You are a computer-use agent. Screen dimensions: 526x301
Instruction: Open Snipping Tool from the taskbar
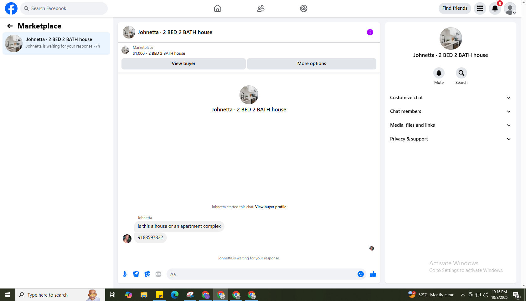tap(190, 295)
